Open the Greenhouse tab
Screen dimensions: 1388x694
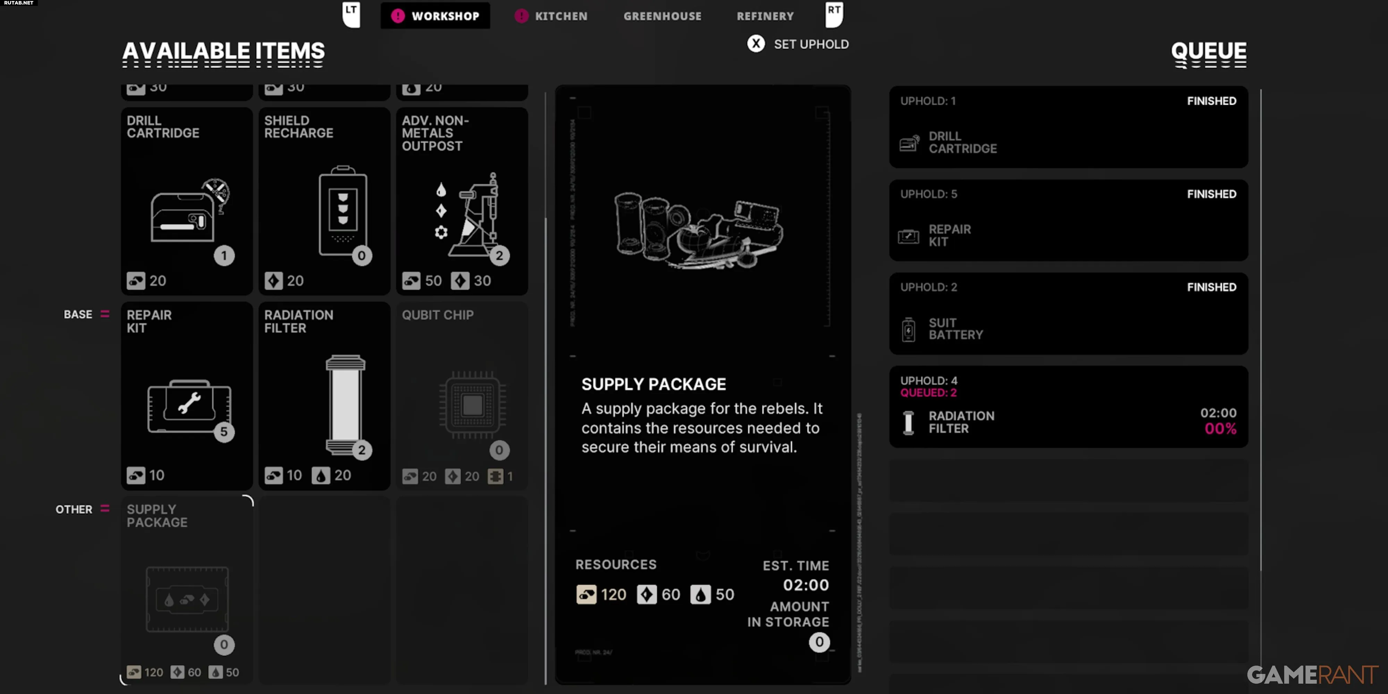(663, 16)
